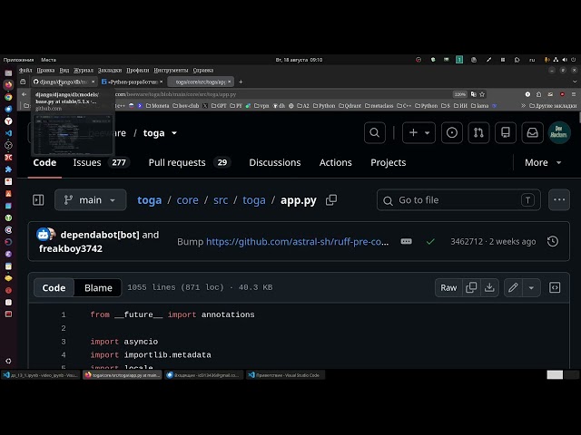Open the Issues tab

(x=101, y=162)
